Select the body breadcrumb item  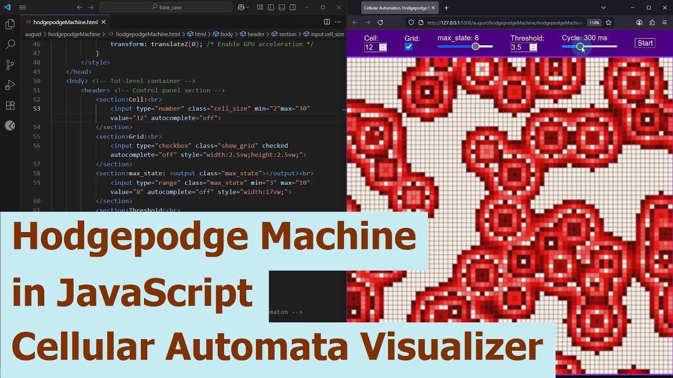[x=223, y=34]
